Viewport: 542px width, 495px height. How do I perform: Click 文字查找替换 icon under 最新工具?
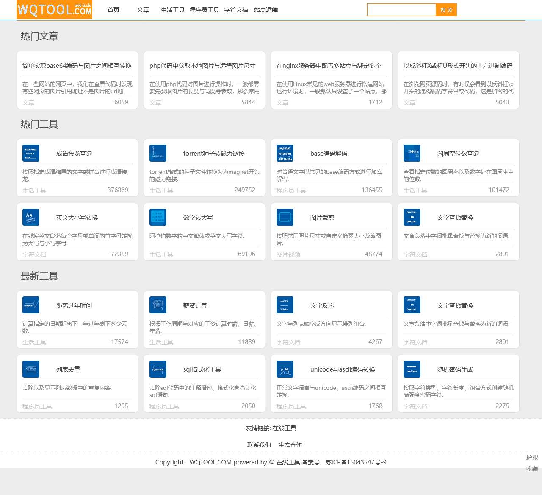[x=412, y=305]
